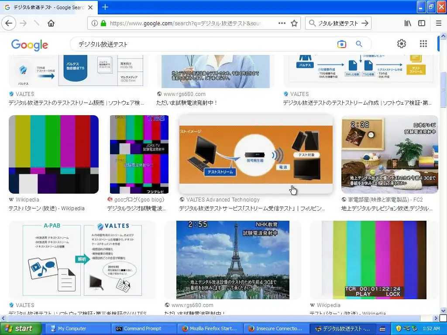The width and height of the screenshot is (447, 335).
Task: Click the デジタル放送テスト taskbar button
Action: [x=343, y=328]
